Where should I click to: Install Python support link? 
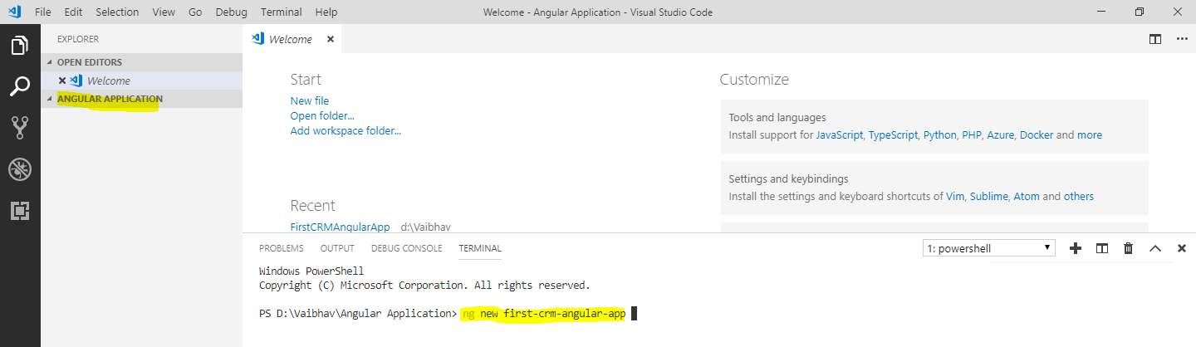pos(940,134)
